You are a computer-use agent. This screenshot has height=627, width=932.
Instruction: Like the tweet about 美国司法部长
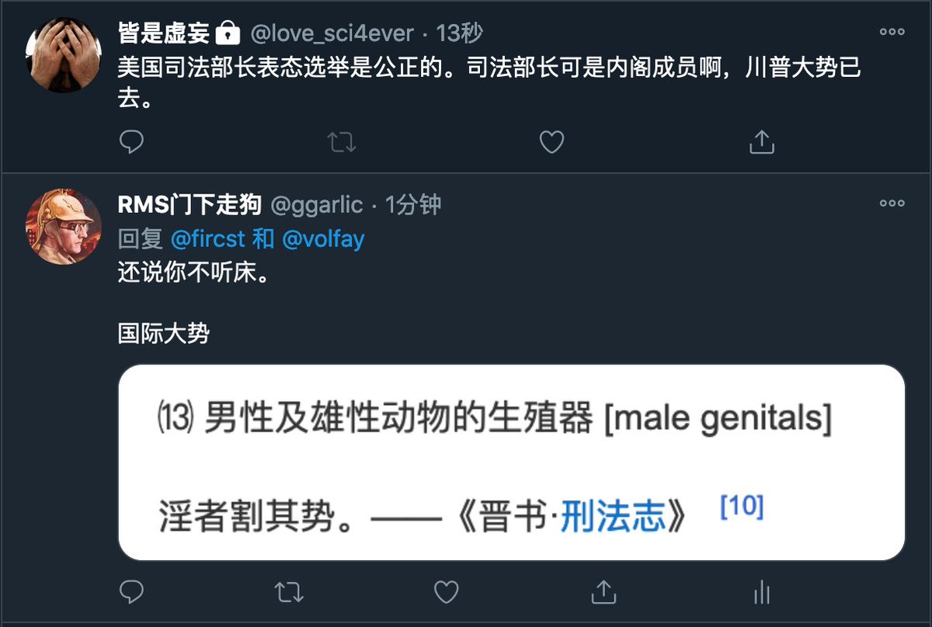tap(551, 142)
